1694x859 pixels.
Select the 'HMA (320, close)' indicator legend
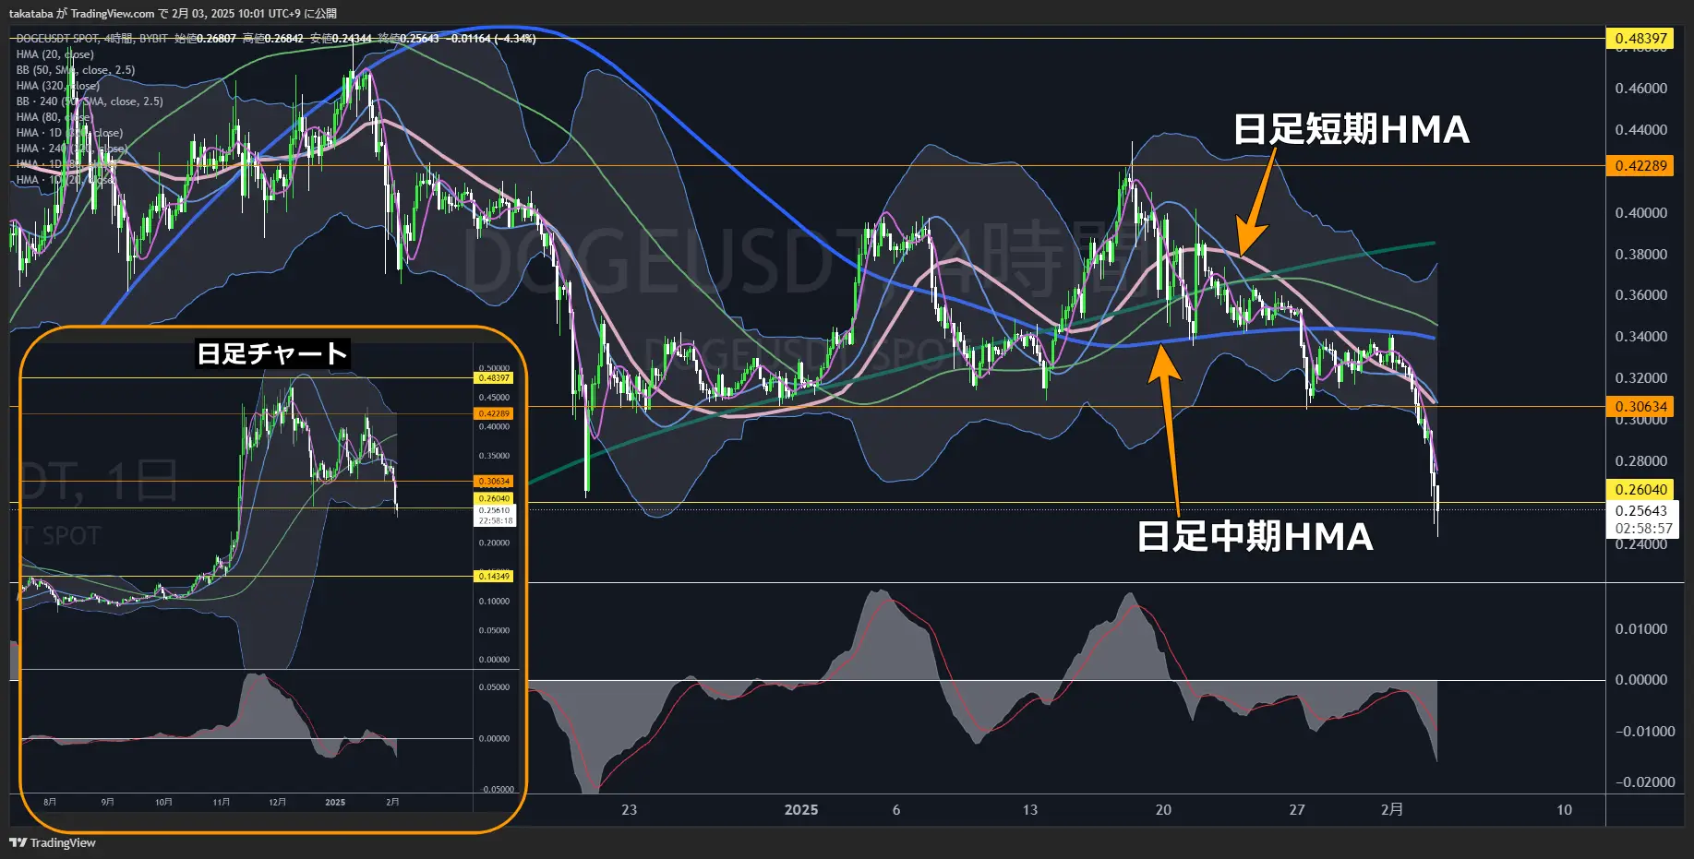tap(57, 86)
